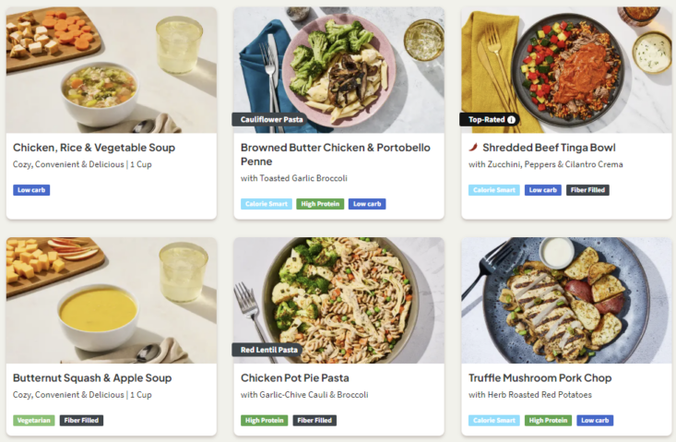The image size is (676, 442).
Task: Open the Butternut Squash & Apple Soup image
Action: coord(112,300)
